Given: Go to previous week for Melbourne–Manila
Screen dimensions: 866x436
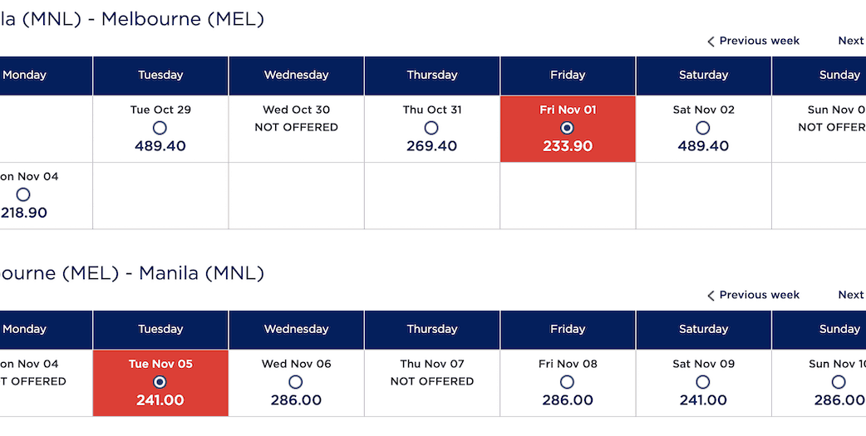Looking at the screenshot, I should (753, 295).
